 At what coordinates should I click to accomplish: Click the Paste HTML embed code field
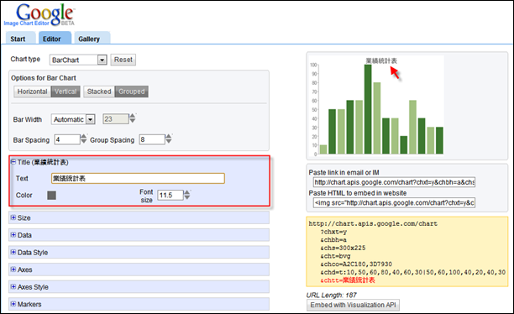394,203
